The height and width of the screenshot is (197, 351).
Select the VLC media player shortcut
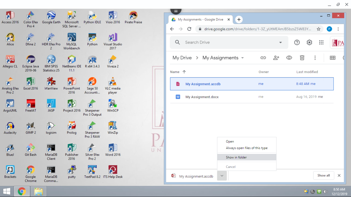coord(113,85)
